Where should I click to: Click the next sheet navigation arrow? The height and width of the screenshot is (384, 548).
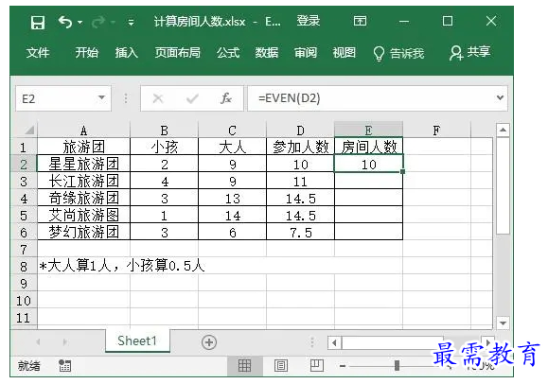click(65, 341)
